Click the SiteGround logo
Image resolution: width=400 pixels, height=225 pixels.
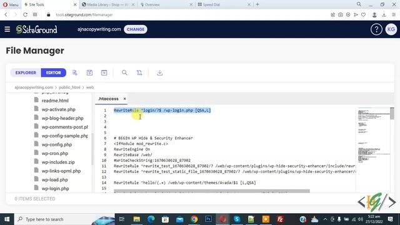[36, 29]
